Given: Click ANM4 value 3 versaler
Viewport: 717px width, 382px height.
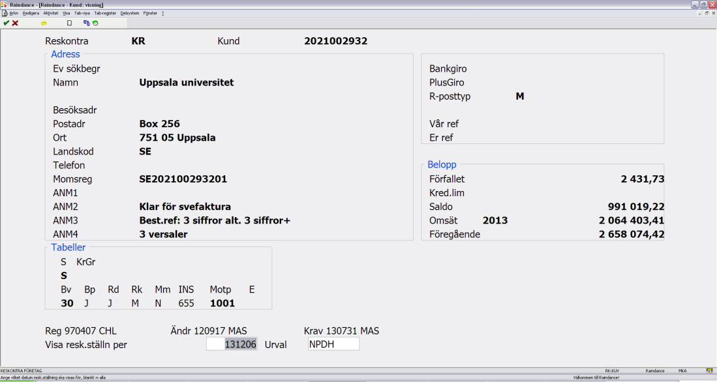Looking at the screenshot, I should point(163,234).
